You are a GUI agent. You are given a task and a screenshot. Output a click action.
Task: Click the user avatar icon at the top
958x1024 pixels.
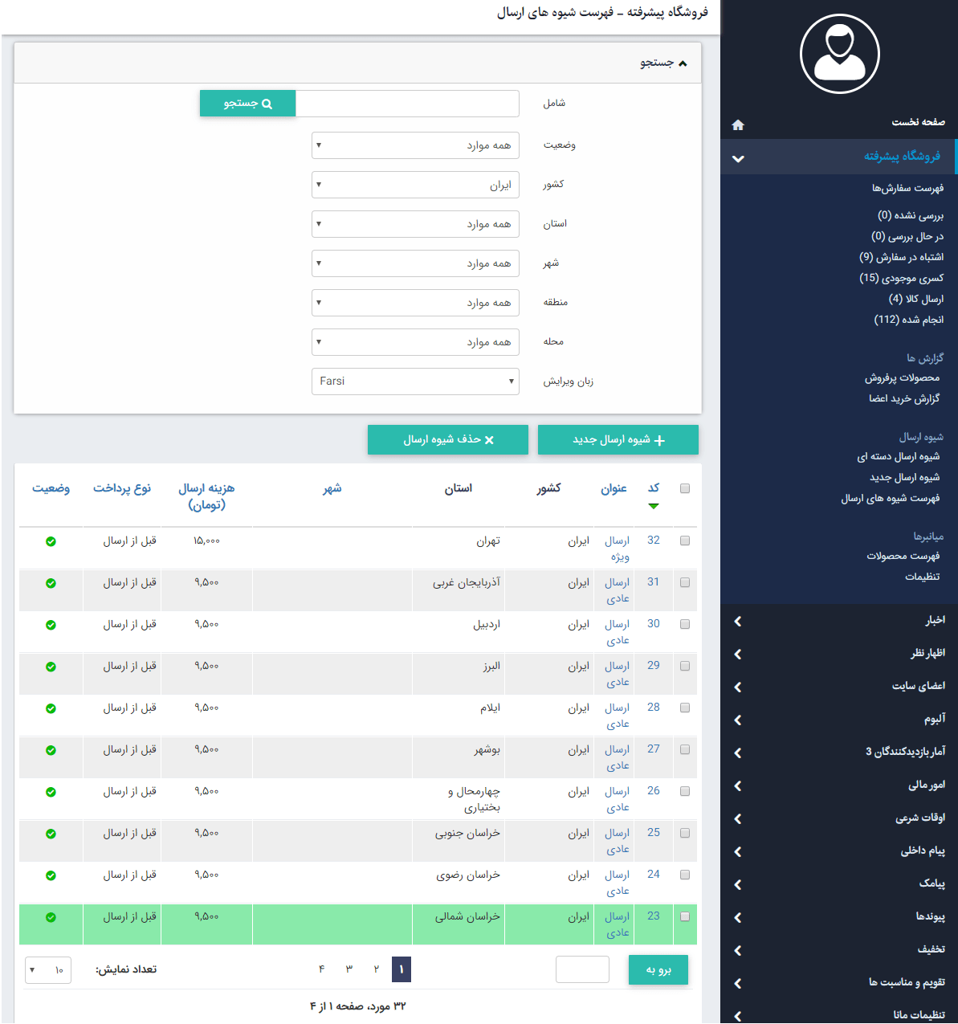[839, 53]
